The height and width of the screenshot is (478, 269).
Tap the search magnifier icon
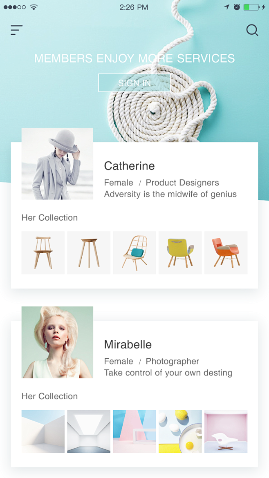click(252, 30)
